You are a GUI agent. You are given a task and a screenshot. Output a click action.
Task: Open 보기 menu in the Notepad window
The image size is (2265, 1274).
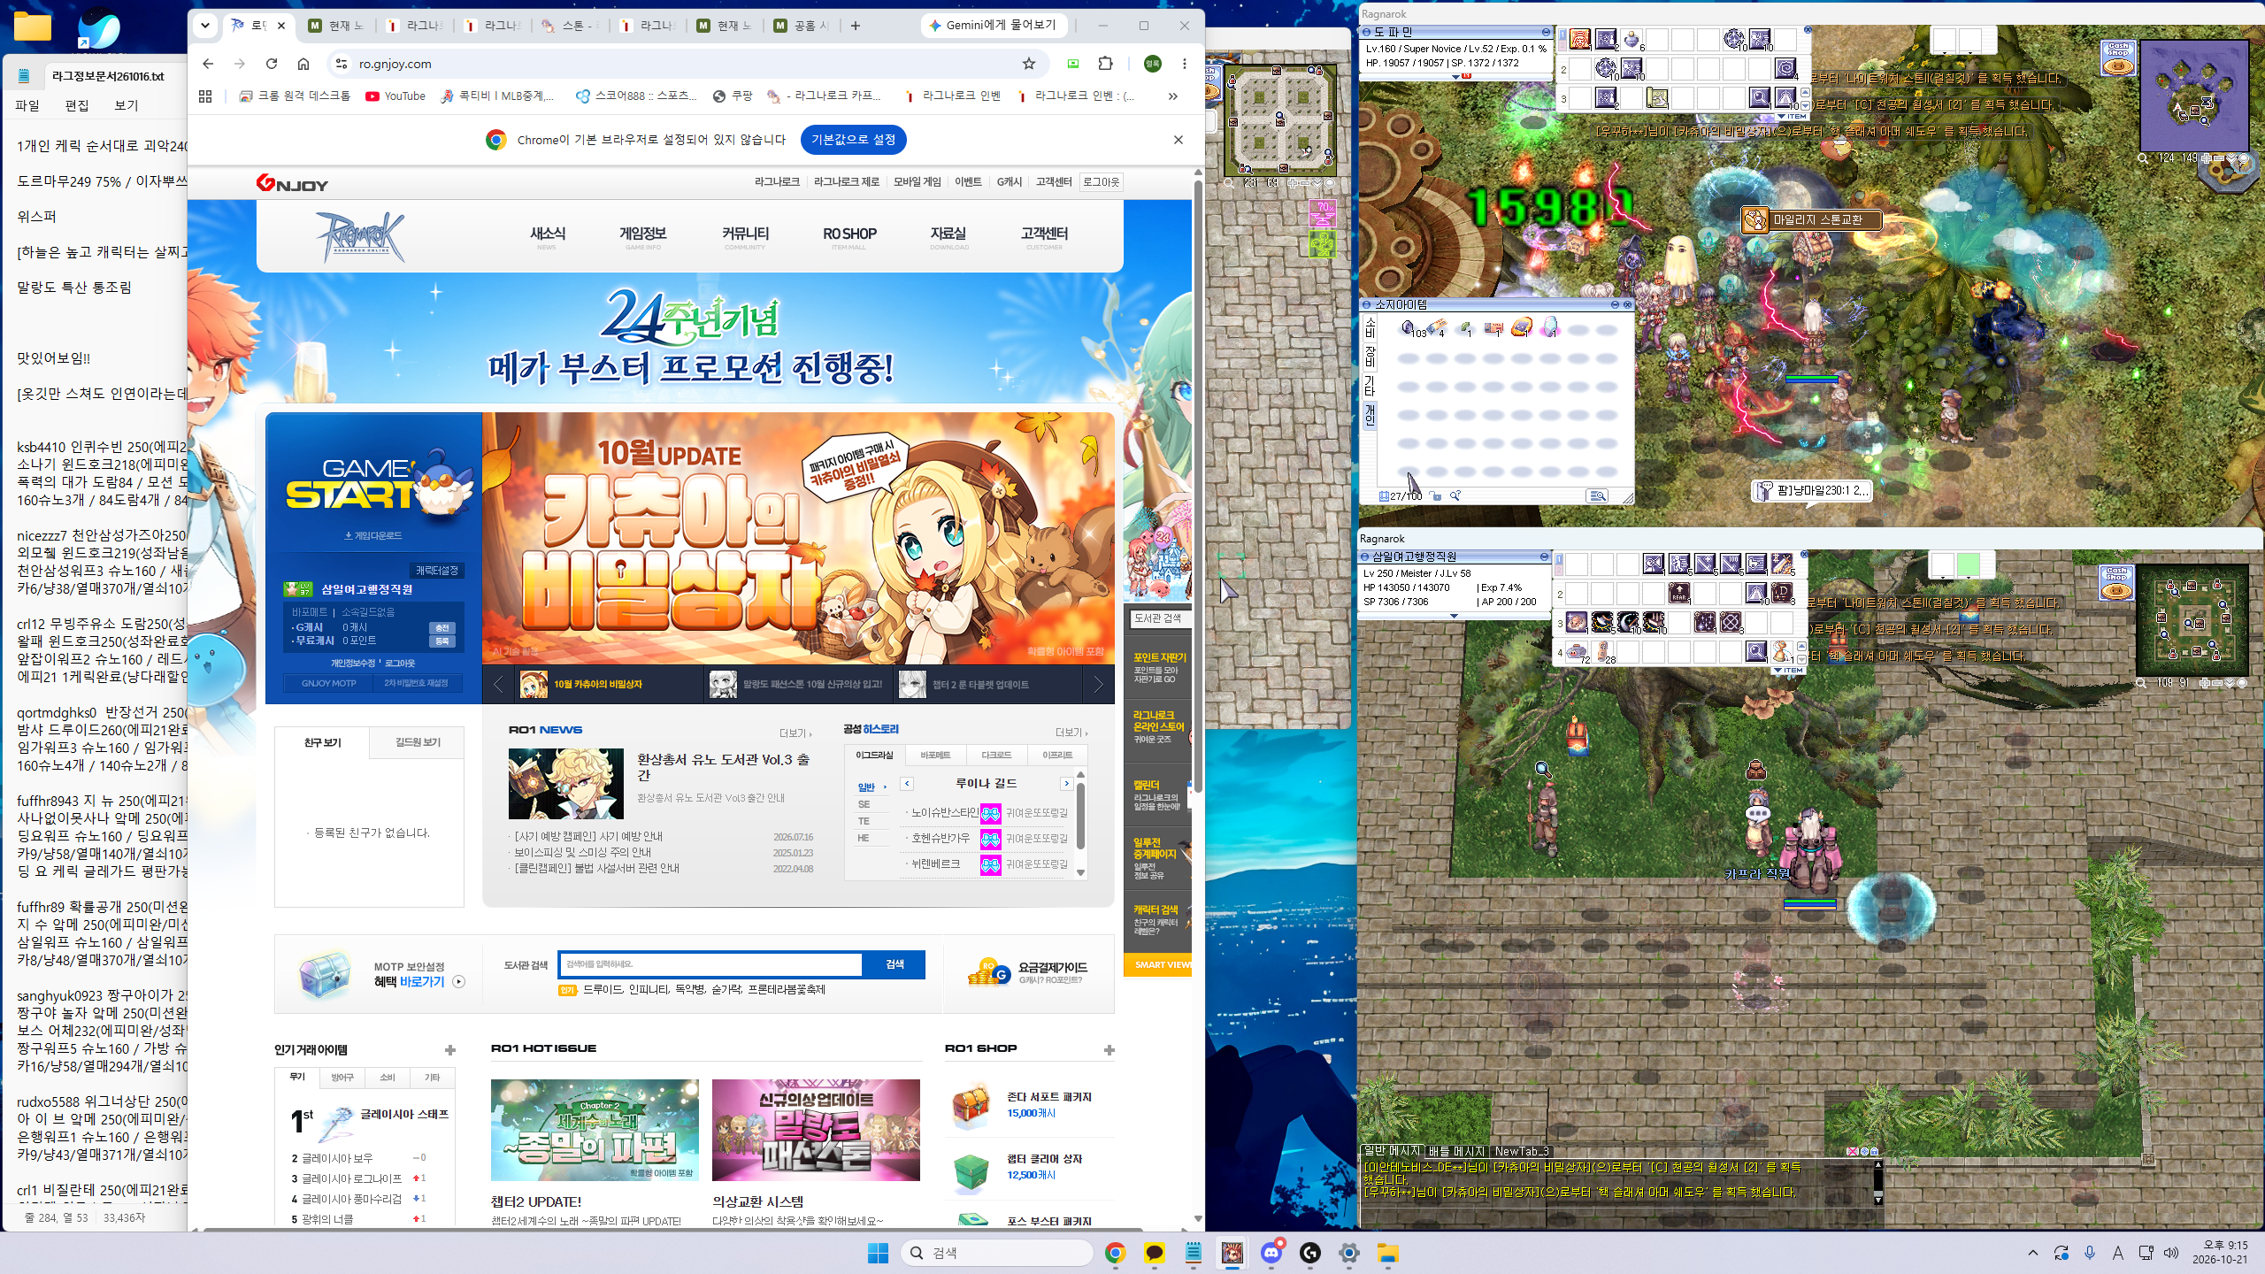point(126,105)
